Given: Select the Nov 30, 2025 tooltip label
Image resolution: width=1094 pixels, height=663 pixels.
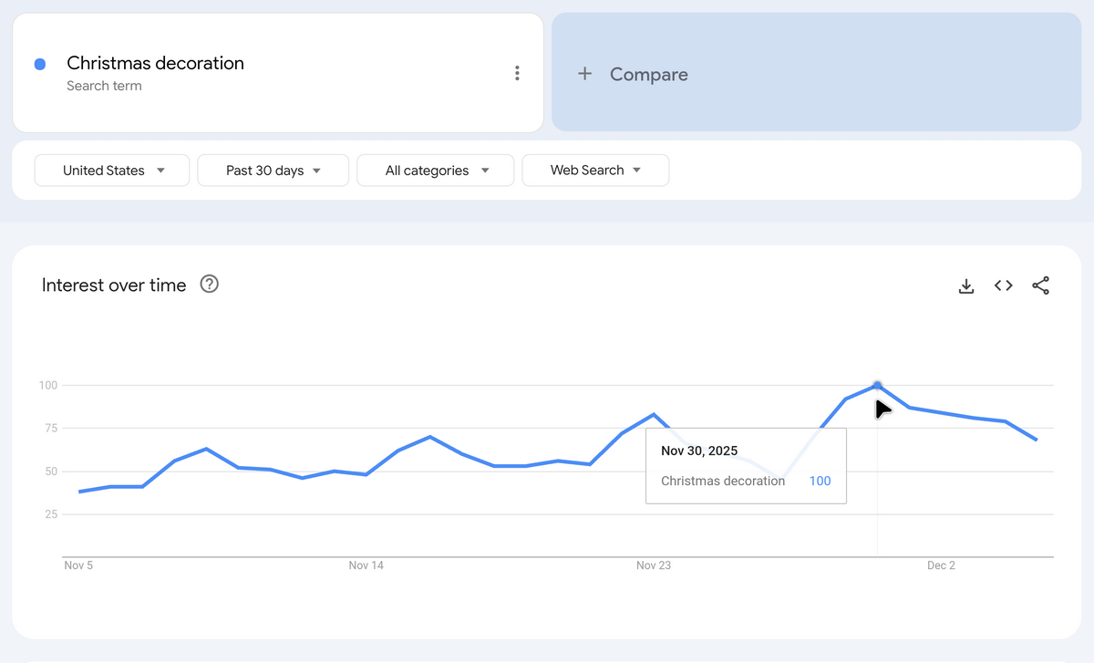Looking at the screenshot, I should coord(698,450).
